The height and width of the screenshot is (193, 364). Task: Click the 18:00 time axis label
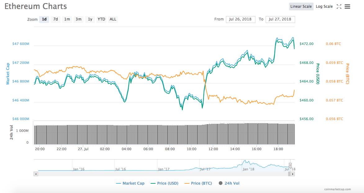coord(278,149)
